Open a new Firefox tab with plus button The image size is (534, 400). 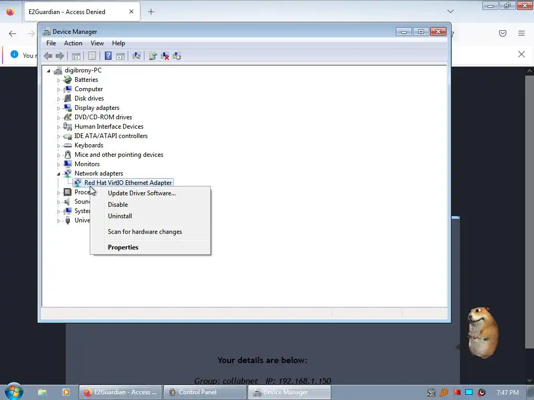151,12
